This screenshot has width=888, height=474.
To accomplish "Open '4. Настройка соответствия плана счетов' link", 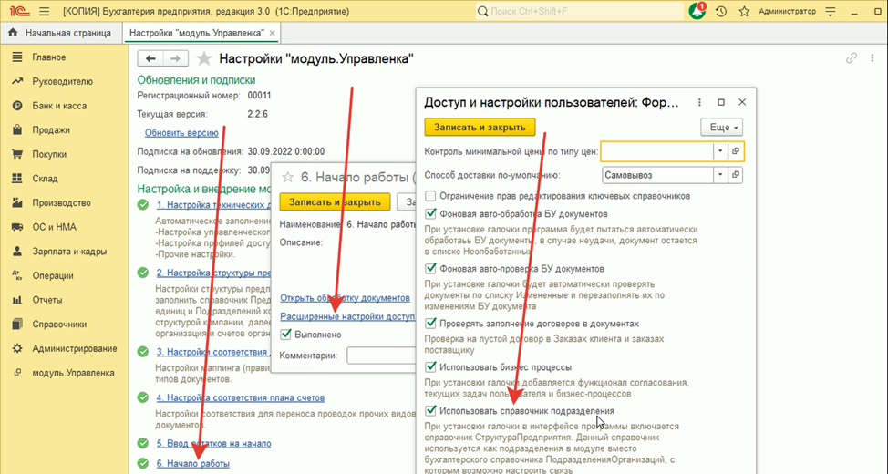I will (x=241, y=397).
